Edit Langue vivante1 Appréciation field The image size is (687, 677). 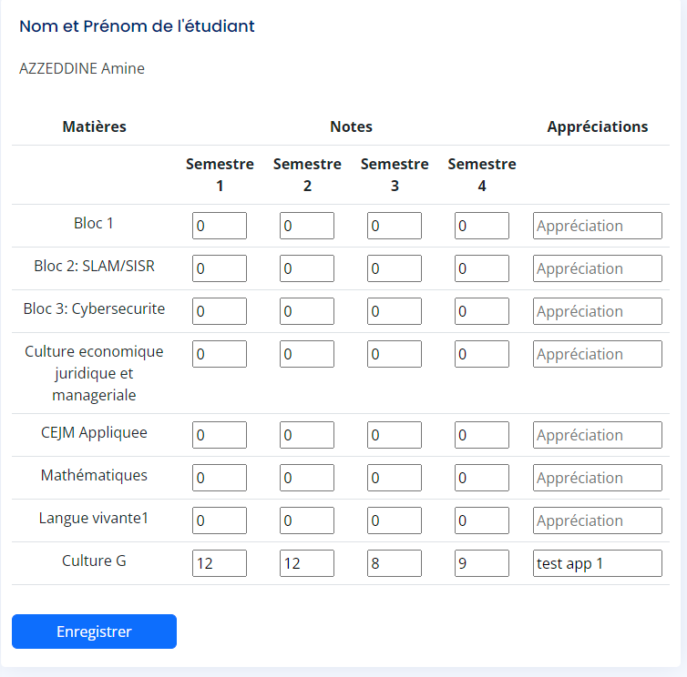(x=597, y=520)
